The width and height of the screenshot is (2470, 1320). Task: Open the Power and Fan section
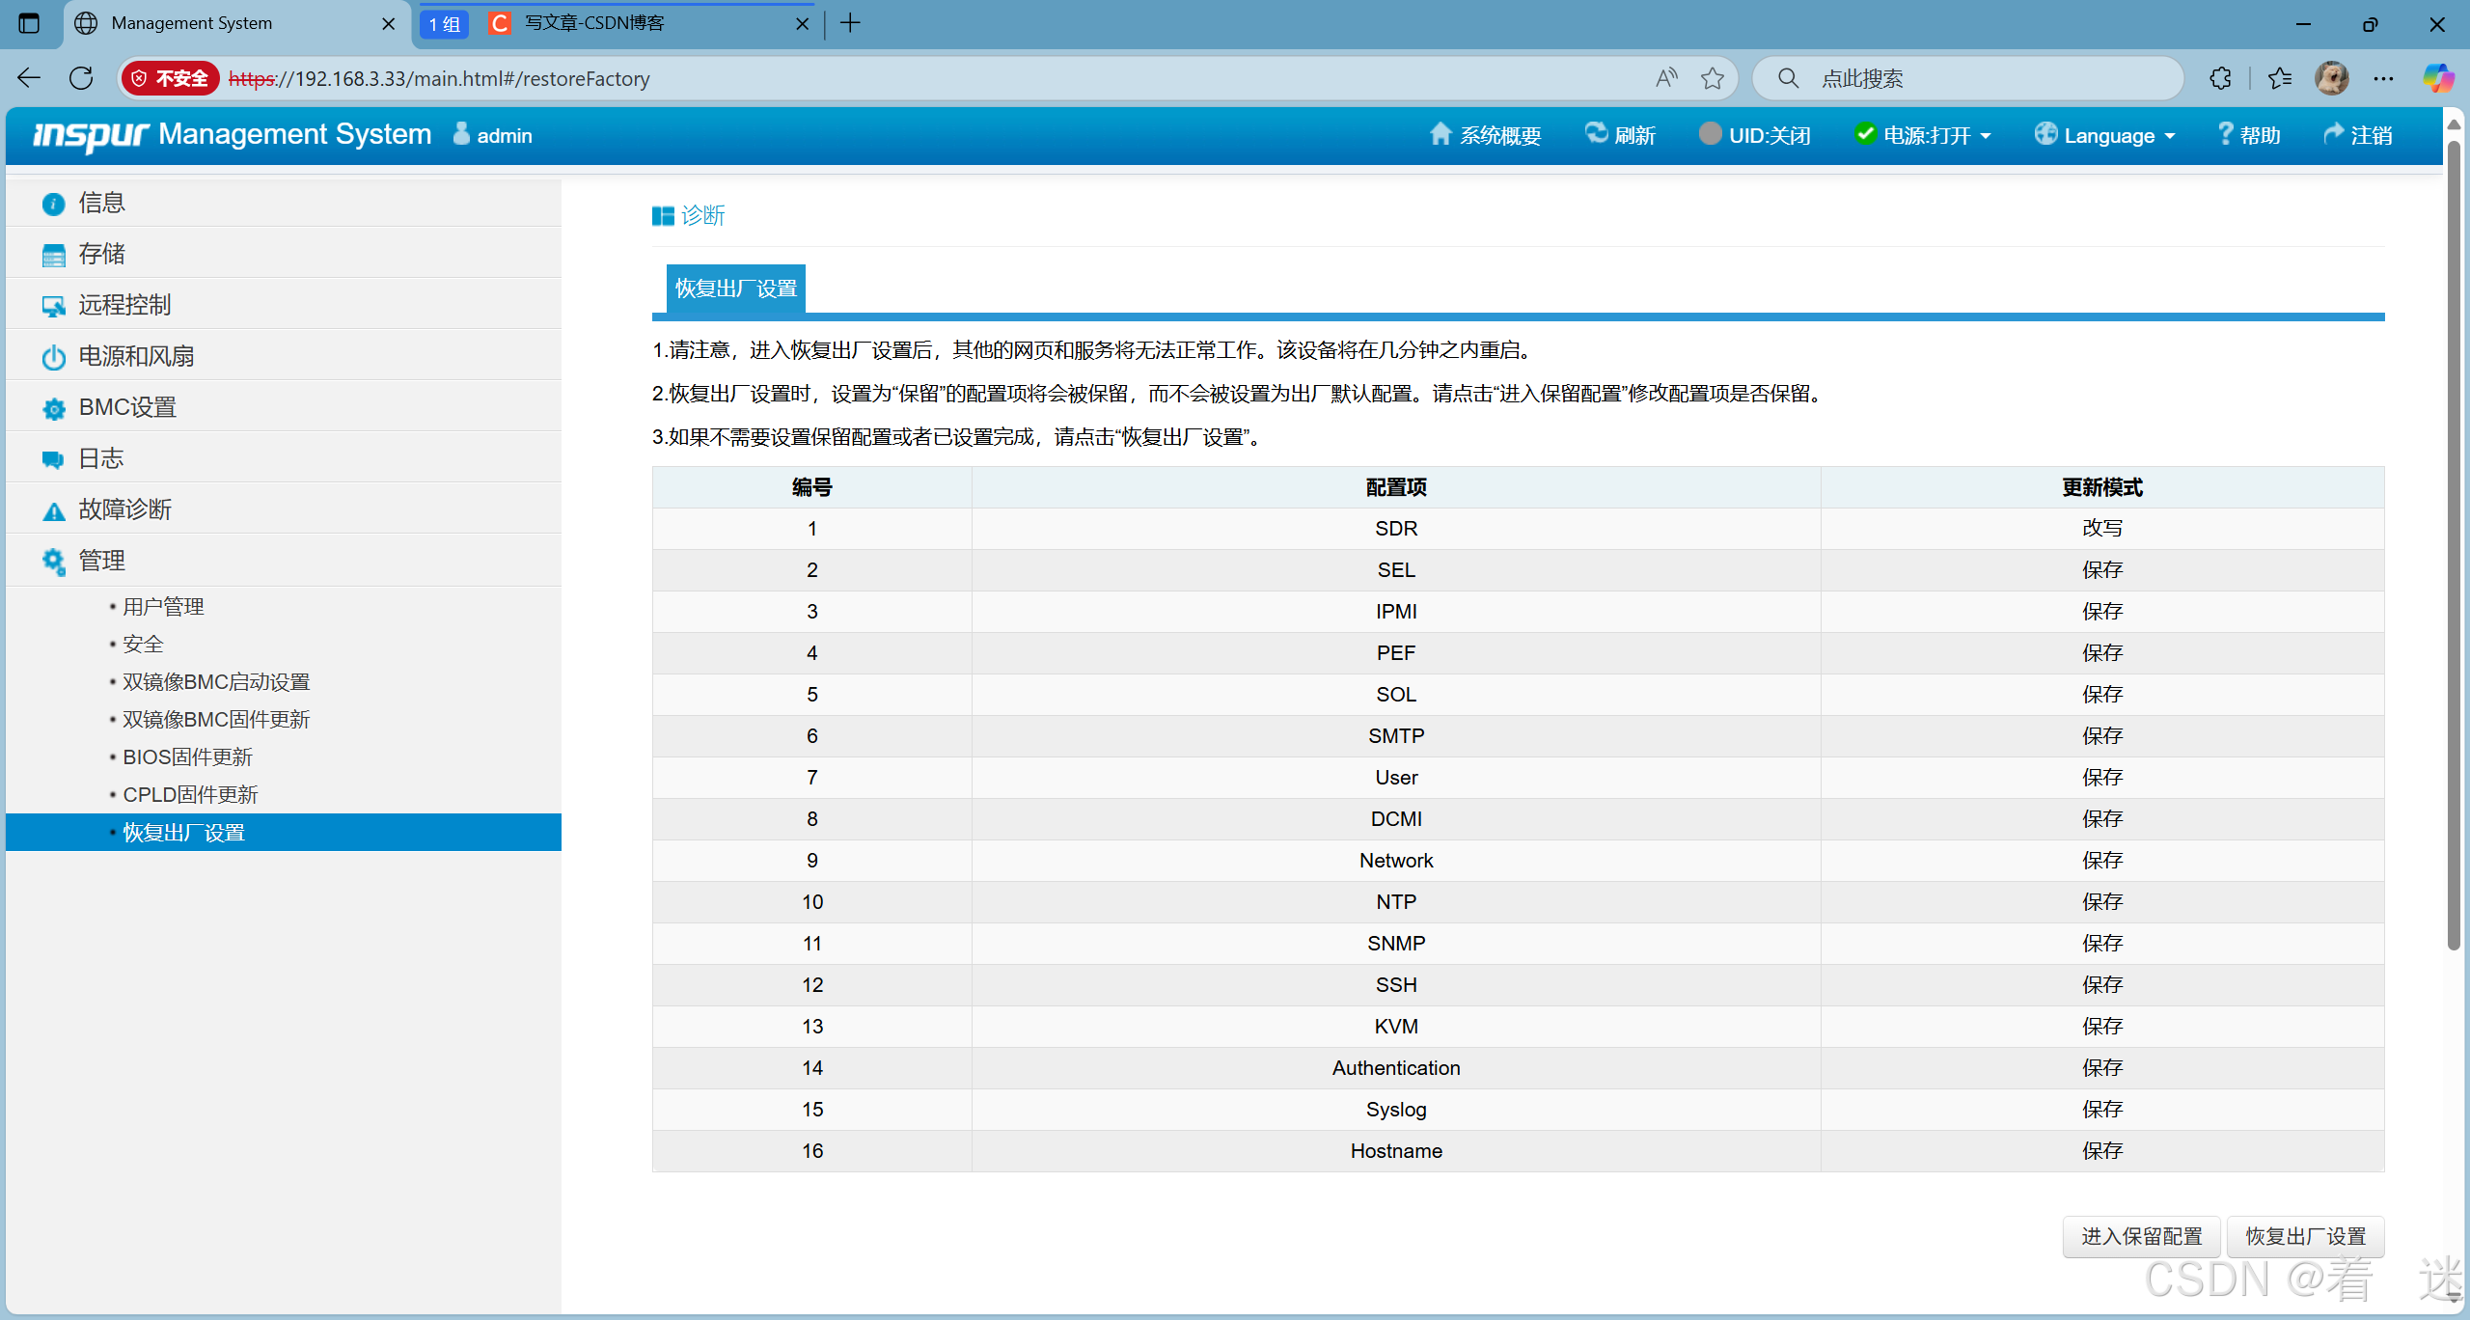click(135, 356)
